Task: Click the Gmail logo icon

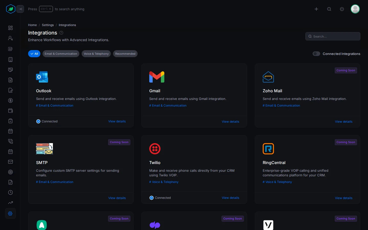Action: 157,77
